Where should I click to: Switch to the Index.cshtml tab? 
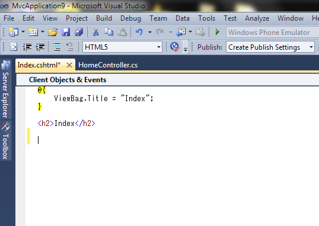click(39, 65)
